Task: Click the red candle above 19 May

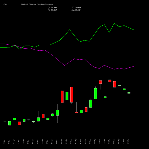Action: (115, 84)
